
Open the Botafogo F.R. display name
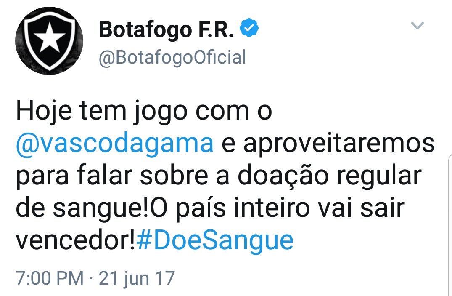(166, 29)
